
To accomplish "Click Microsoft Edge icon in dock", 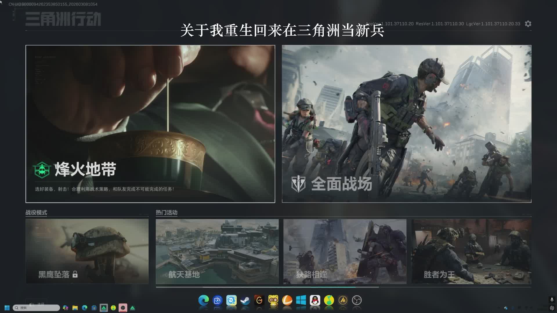I will coord(203,301).
